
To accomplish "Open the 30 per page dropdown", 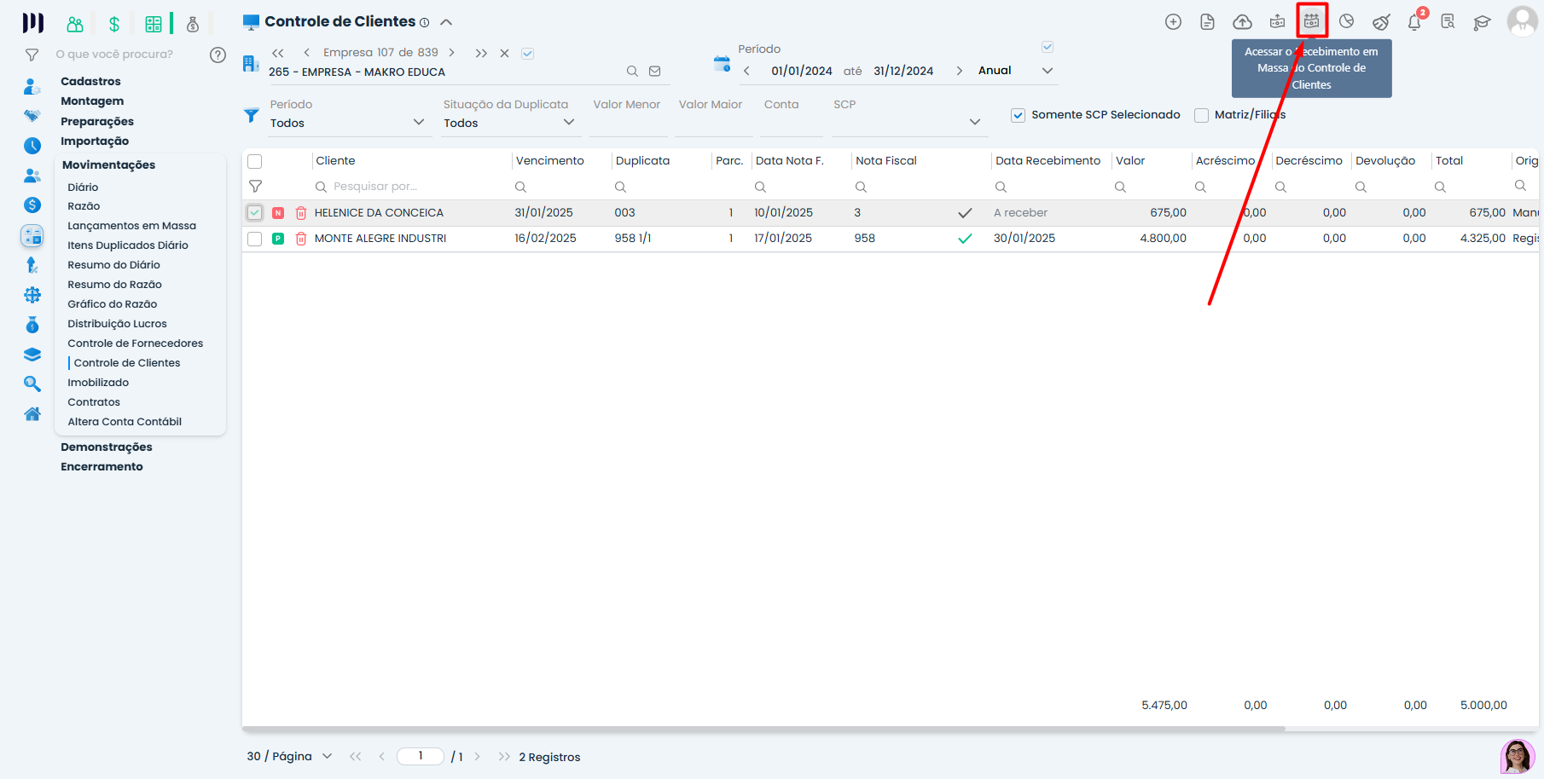I will coord(289,756).
